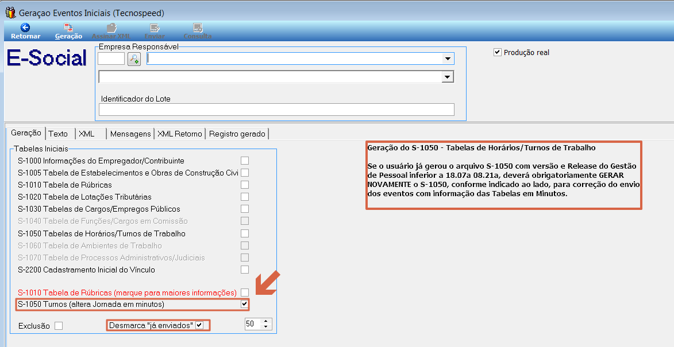The height and width of the screenshot is (347, 674).
Task: Click the Identificador do Lote field
Action: pos(276,110)
